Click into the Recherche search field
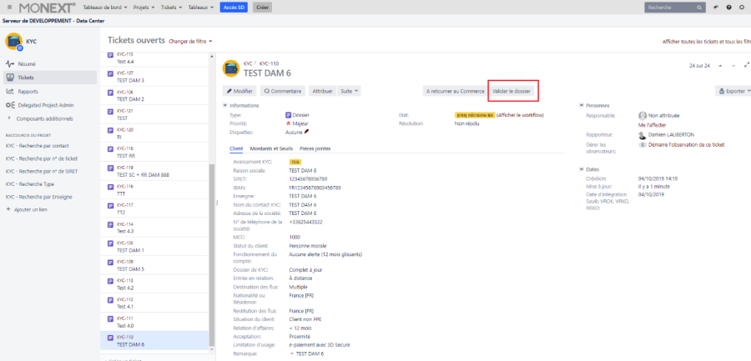 pos(674,8)
